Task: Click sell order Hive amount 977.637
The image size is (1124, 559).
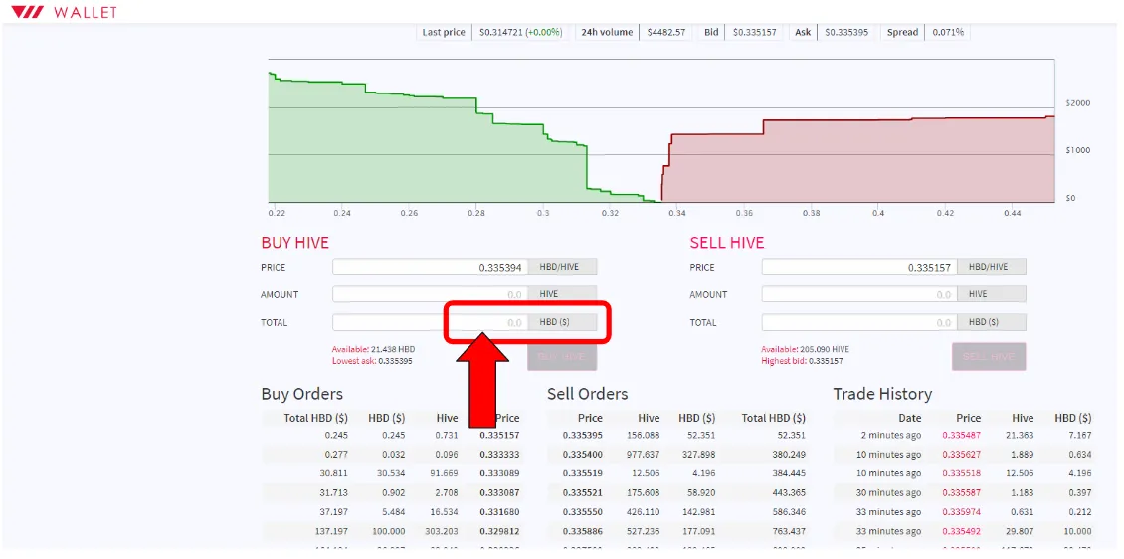Action: coord(643,455)
